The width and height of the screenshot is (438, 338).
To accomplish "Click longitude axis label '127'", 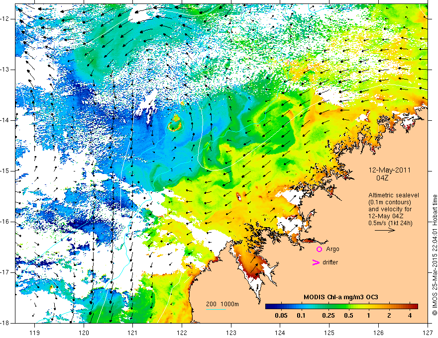I will [428, 333].
